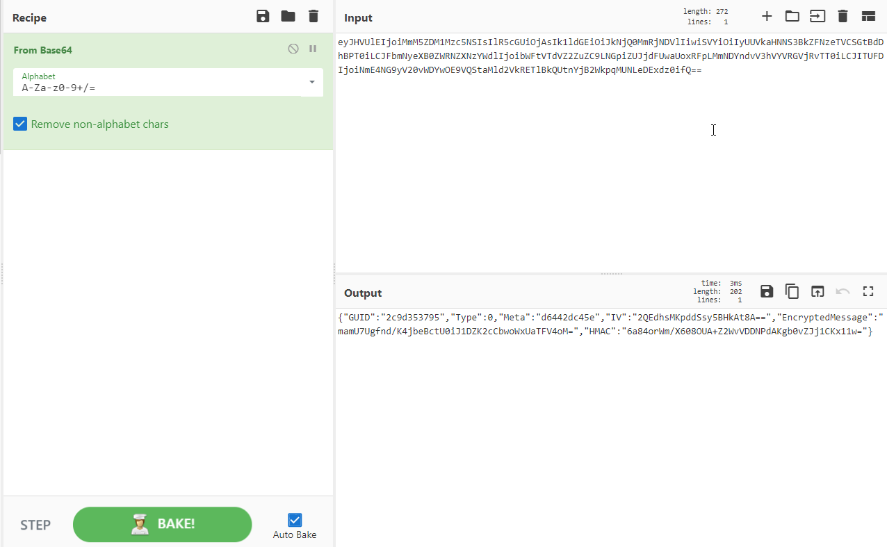Toggle the Auto Bake checkbox

click(x=295, y=520)
